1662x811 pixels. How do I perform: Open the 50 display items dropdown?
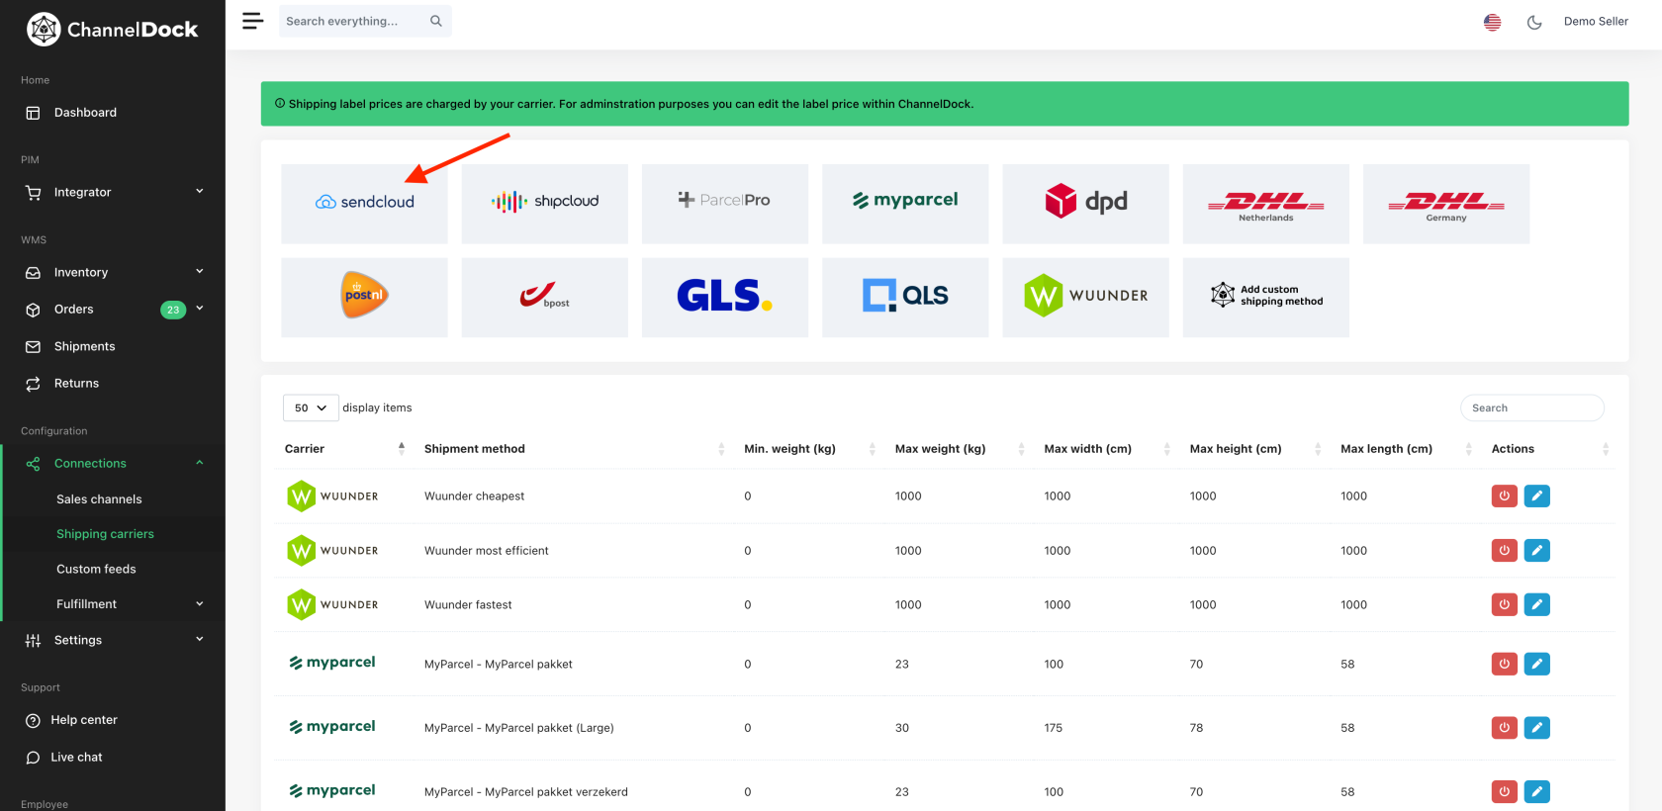[x=311, y=407]
